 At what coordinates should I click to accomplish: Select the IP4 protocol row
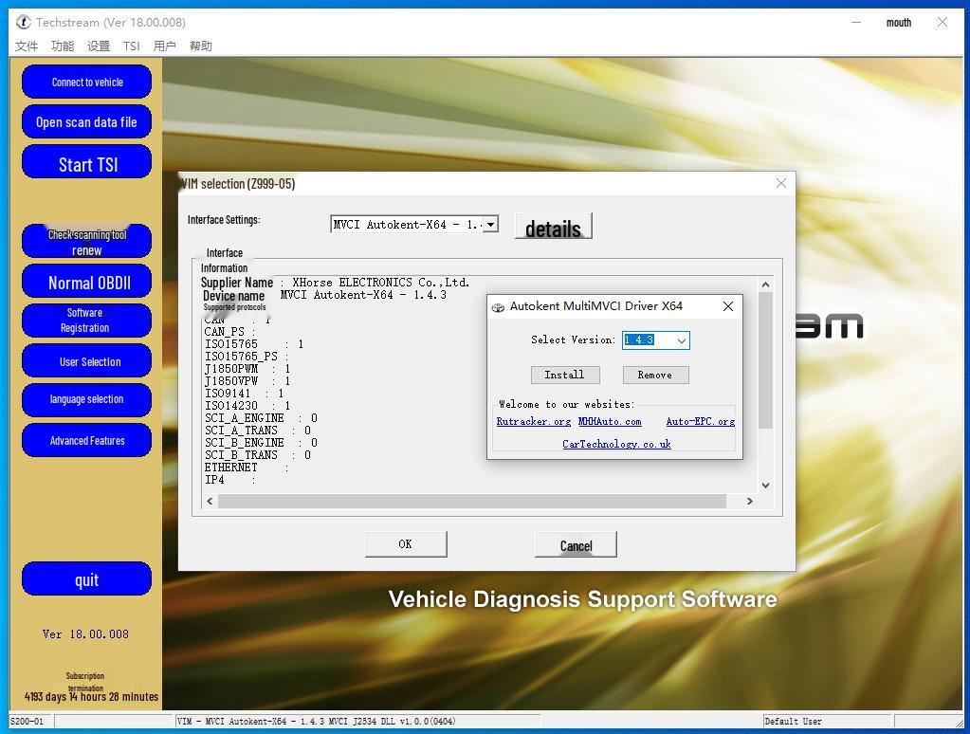pyautogui.click(x=230, y=480)
